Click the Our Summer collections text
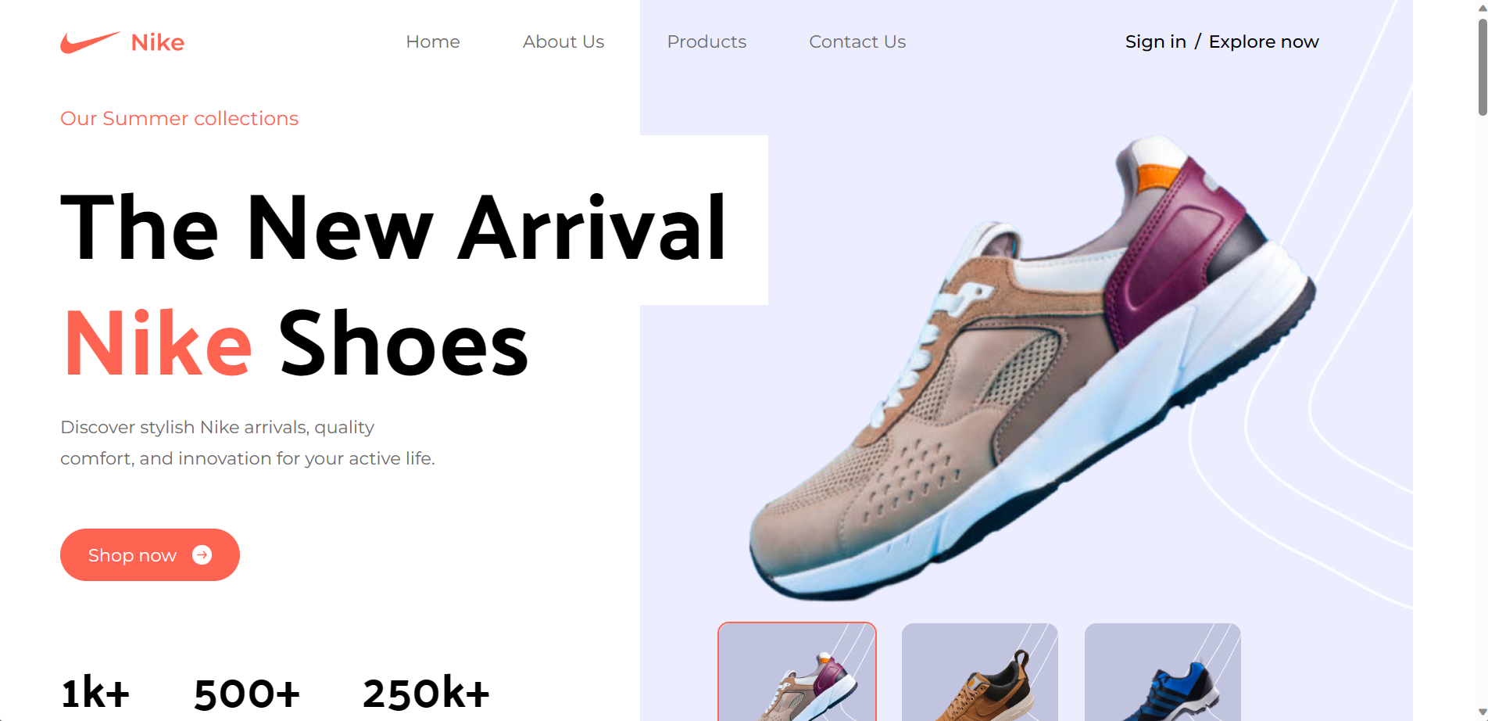This screenshot has width=1488, height=721. pos(180,118)
